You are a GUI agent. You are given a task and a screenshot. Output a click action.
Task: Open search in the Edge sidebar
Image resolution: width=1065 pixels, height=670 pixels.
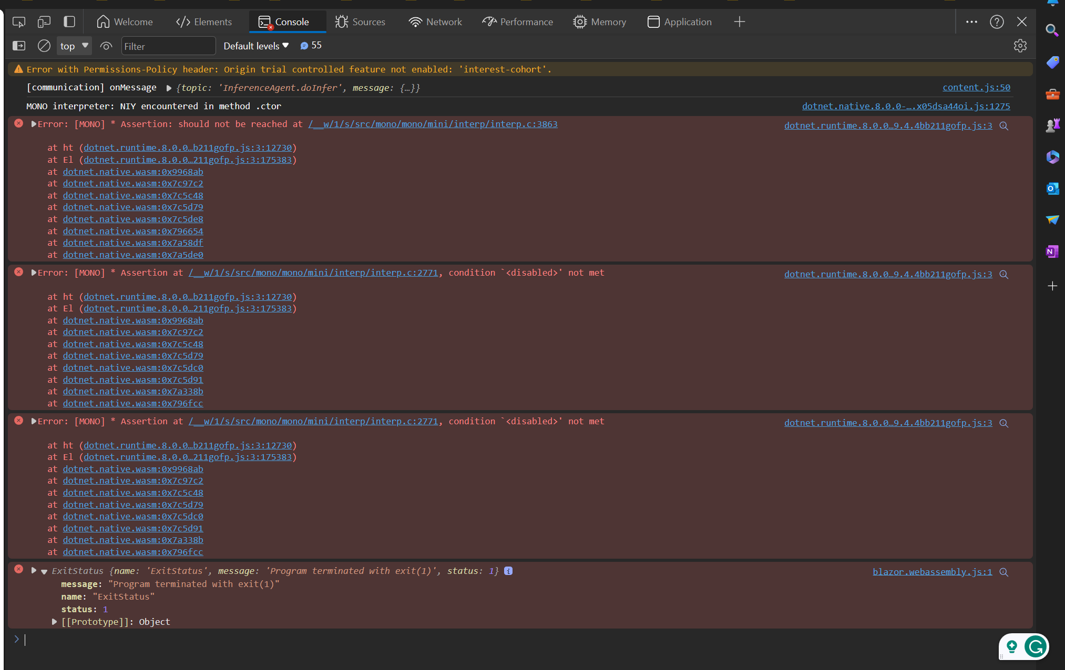coord(1053,31)
